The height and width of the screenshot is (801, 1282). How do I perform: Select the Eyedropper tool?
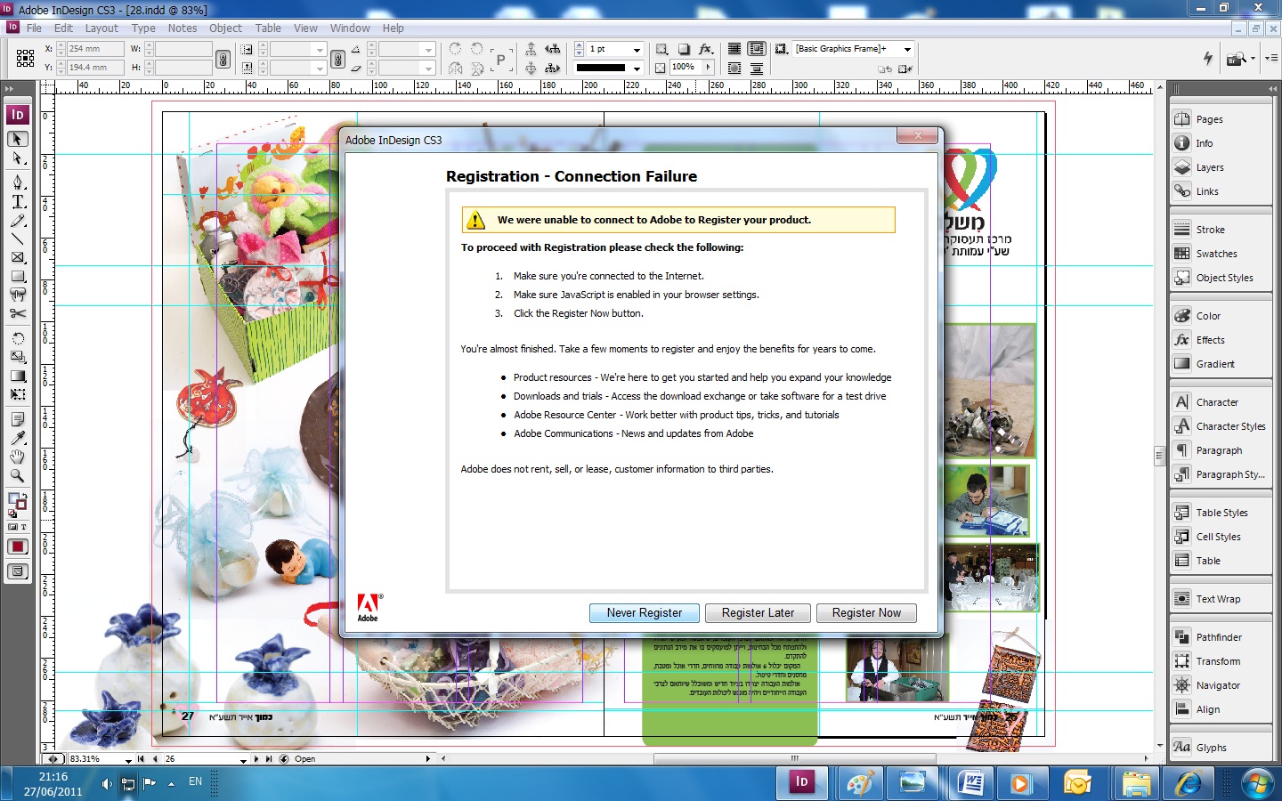coord(18,438)
